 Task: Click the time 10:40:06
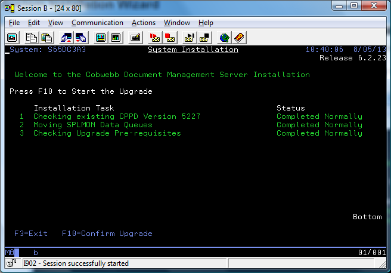tap(324, 50)
